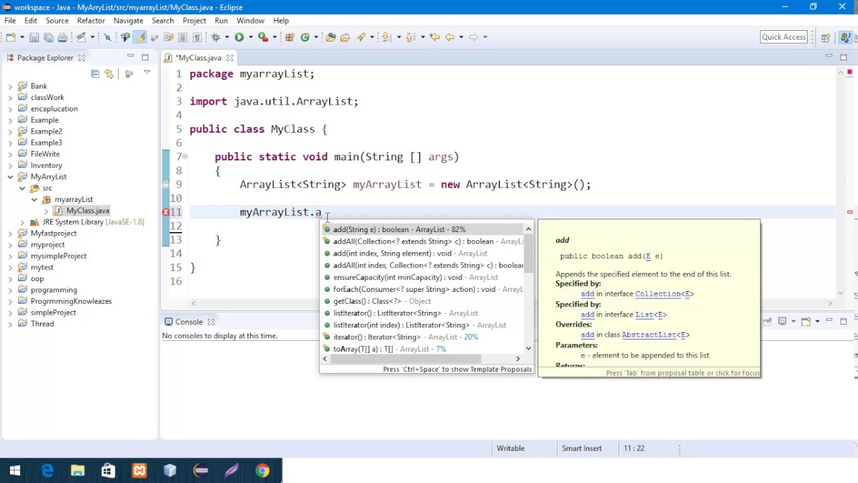Choose addAll(Collection) proposal
This screenshot has height=483, width=858.
click(x=422, y=241)
